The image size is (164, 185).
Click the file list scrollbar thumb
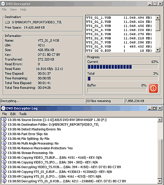click(158, 25)
